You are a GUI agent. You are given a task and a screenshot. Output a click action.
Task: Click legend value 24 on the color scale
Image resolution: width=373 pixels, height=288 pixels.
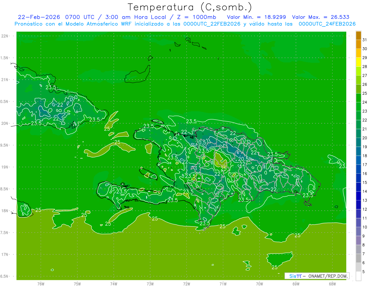click(365, 102)
